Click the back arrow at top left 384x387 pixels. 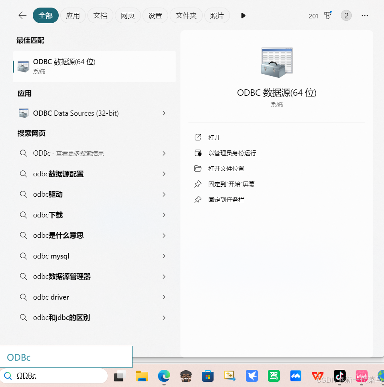coord(22,15)
